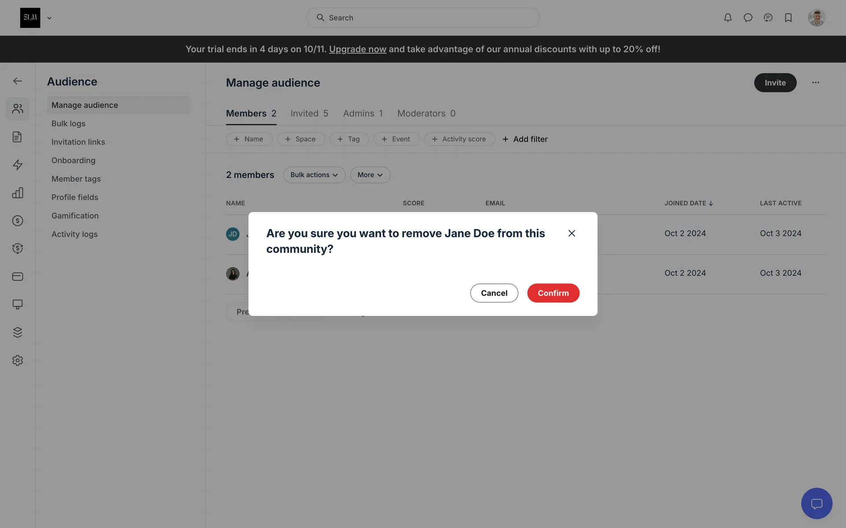
Task: Click the back arrow in sidebar
Action: pyautogui.click(x=18, y=81)
